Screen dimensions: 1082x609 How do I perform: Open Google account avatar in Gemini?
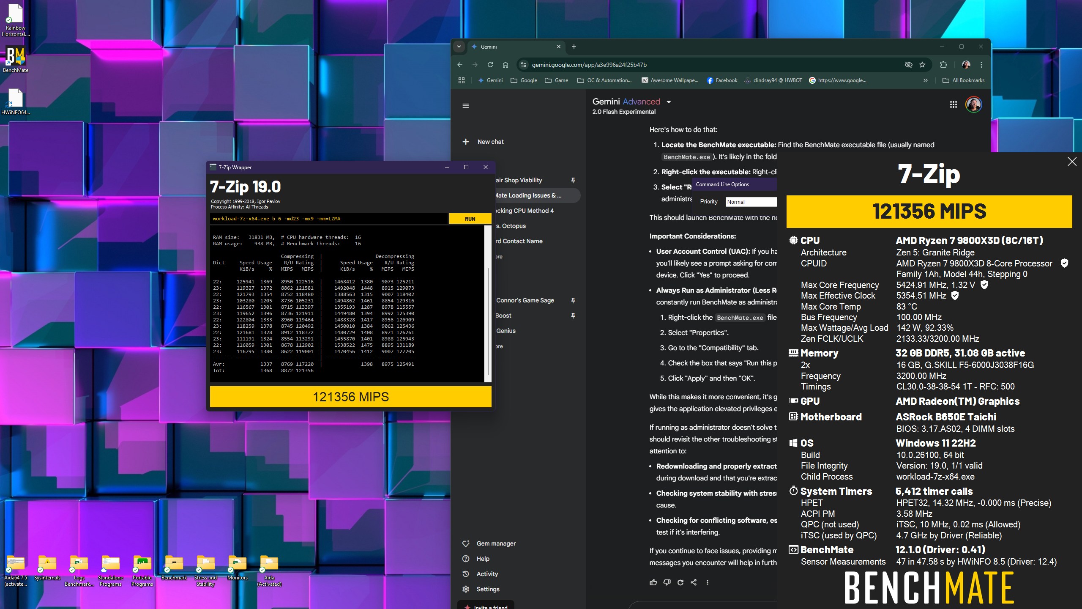[973, 104]
